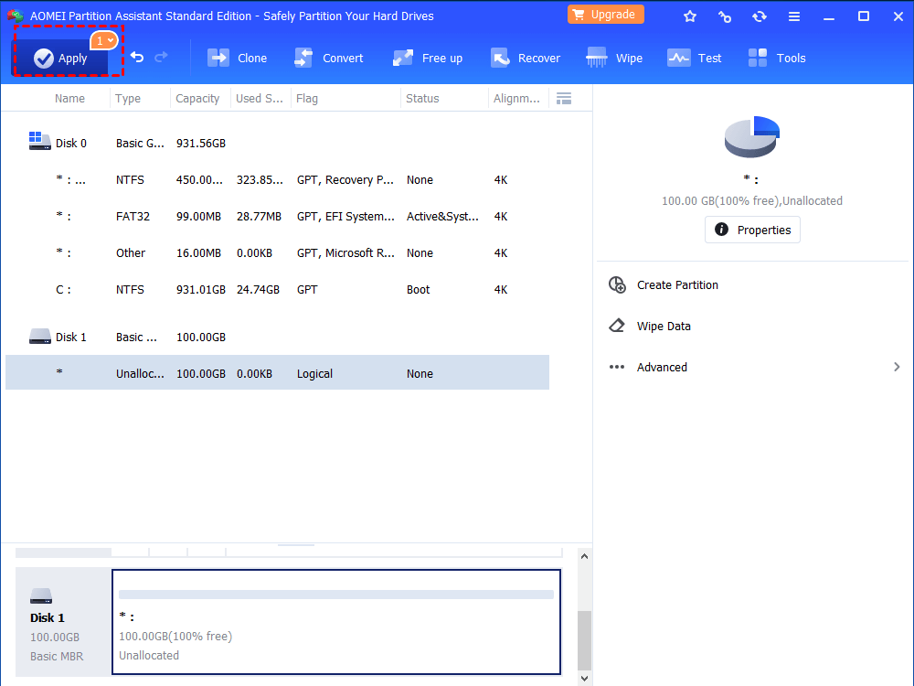This screenshot has height=686, width=914.
Task: Open the column settings list icon
Action: point(564,98)
